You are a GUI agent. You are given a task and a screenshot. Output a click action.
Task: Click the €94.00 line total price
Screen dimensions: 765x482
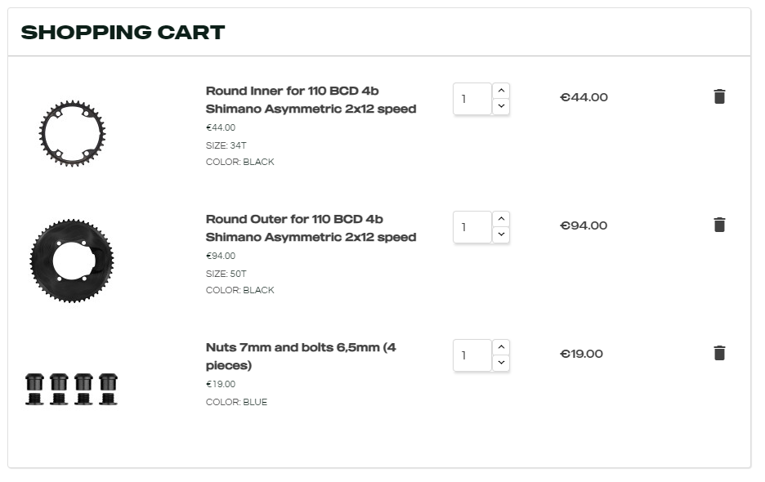click(584, 225)
